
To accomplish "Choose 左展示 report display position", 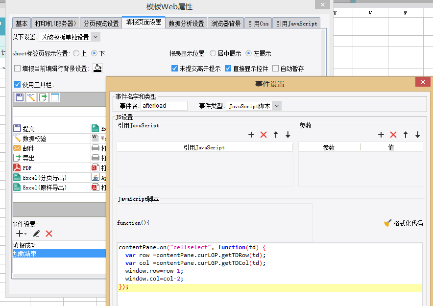I will tap(248, 53).
